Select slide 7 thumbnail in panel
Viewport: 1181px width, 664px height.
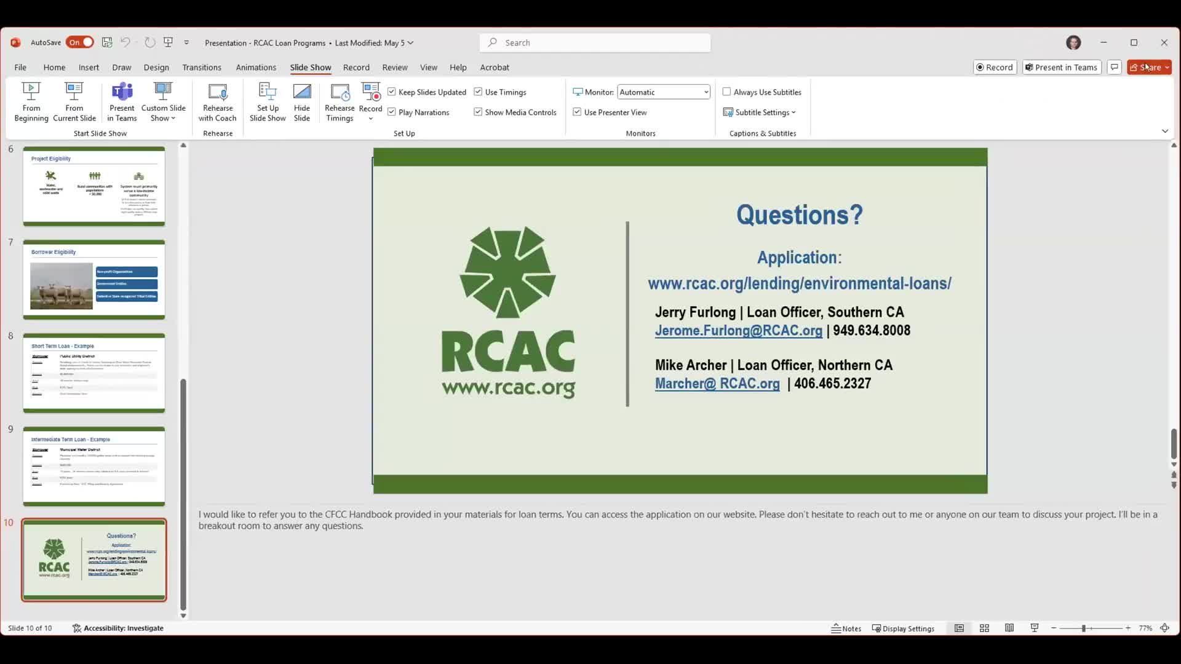point(93,280)
